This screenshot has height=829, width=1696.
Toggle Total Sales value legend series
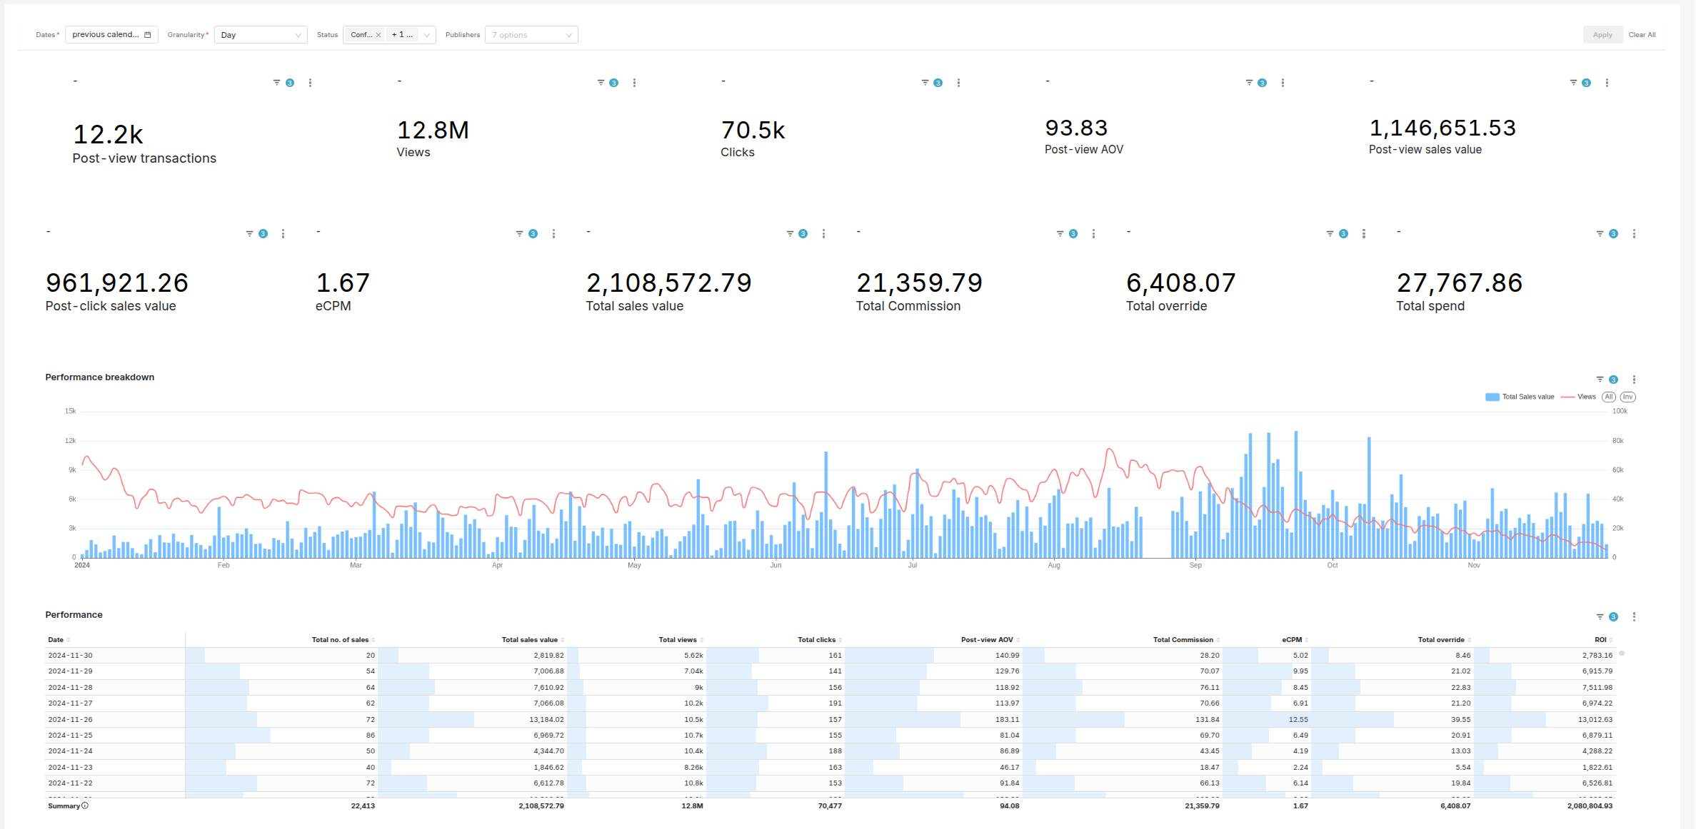click(x=1520, y=397)
